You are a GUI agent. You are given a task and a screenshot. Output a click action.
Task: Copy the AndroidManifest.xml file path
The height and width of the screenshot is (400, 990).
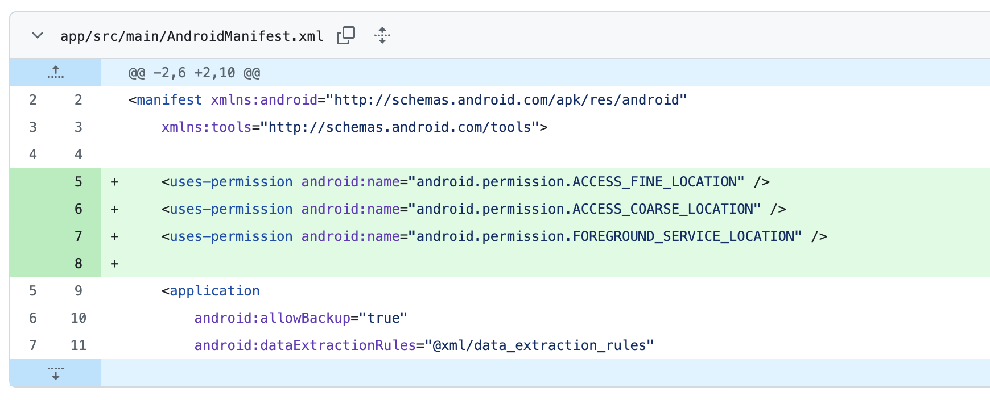(346, 35)
